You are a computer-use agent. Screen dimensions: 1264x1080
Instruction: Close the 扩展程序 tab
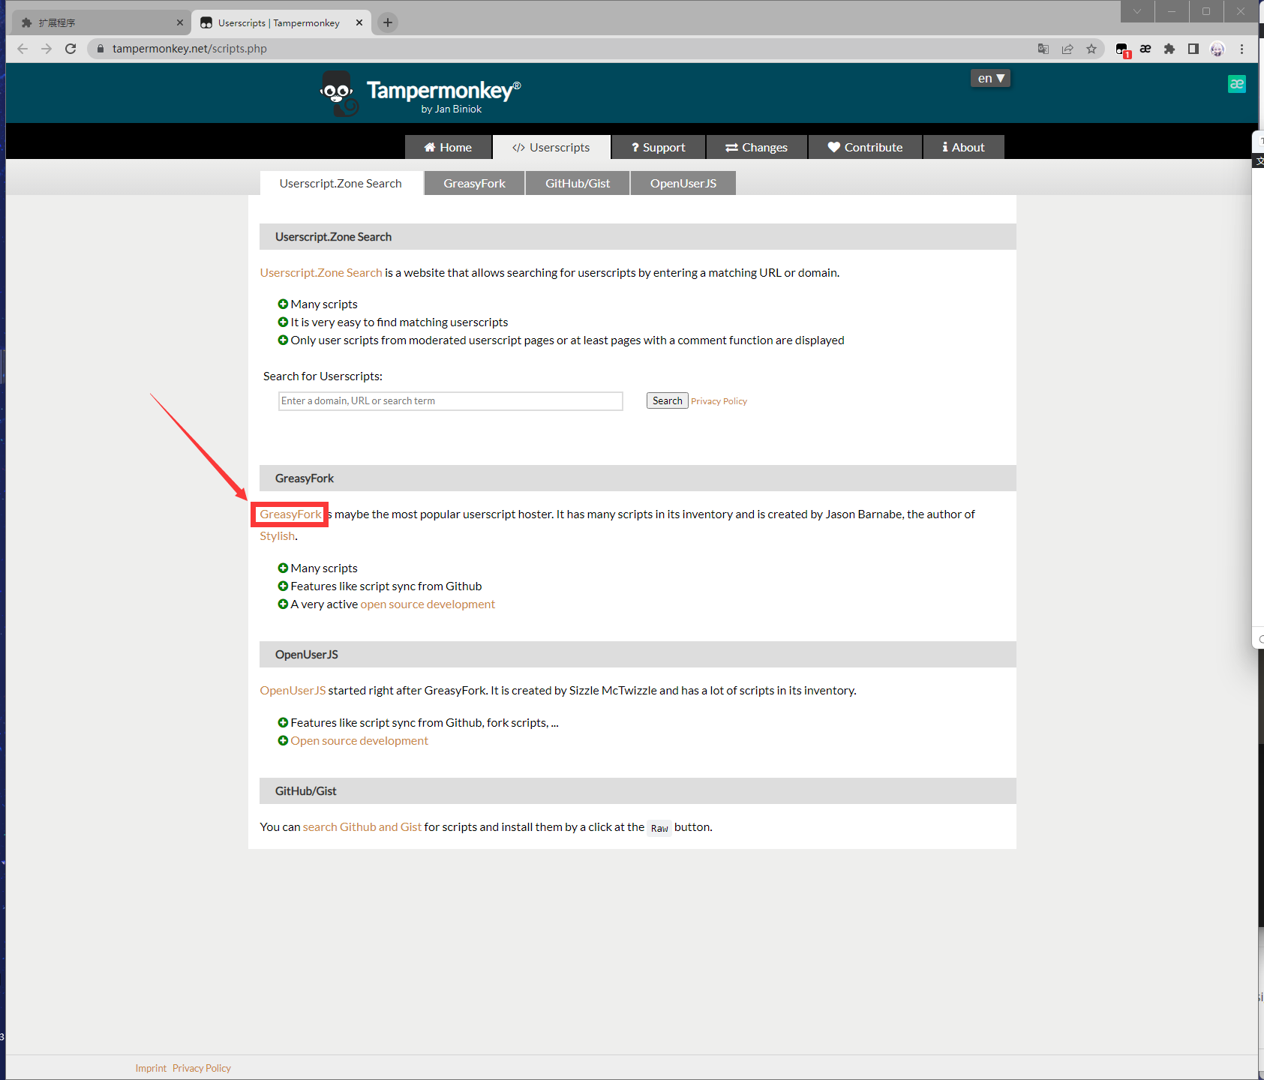tap(180, 22)
